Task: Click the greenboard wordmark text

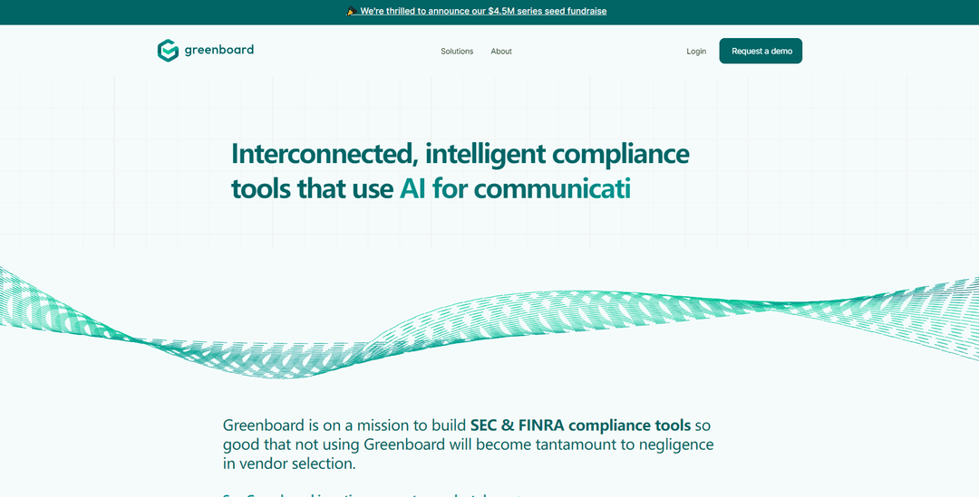Action: pos(219,50)
